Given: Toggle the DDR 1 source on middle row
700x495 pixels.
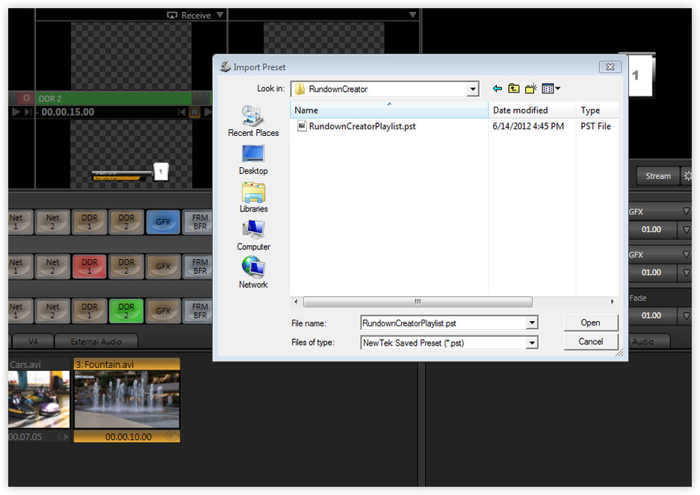Looking at the screenshot, I should 89,267.
